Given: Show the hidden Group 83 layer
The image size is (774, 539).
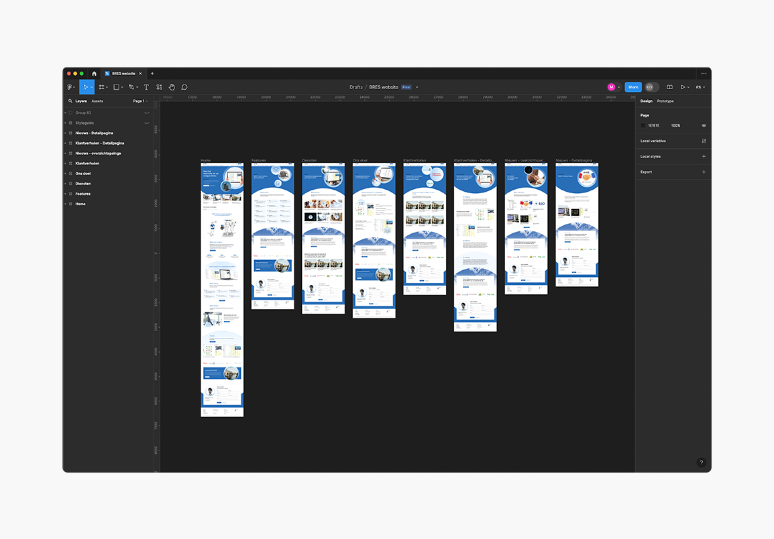Looking at the screenshot, I should click(147, 113).
